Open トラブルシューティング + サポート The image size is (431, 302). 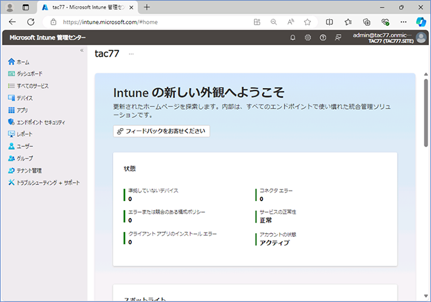(x=44, y=182)
